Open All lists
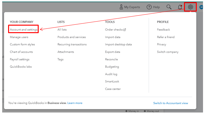 (x=62, y=29)
